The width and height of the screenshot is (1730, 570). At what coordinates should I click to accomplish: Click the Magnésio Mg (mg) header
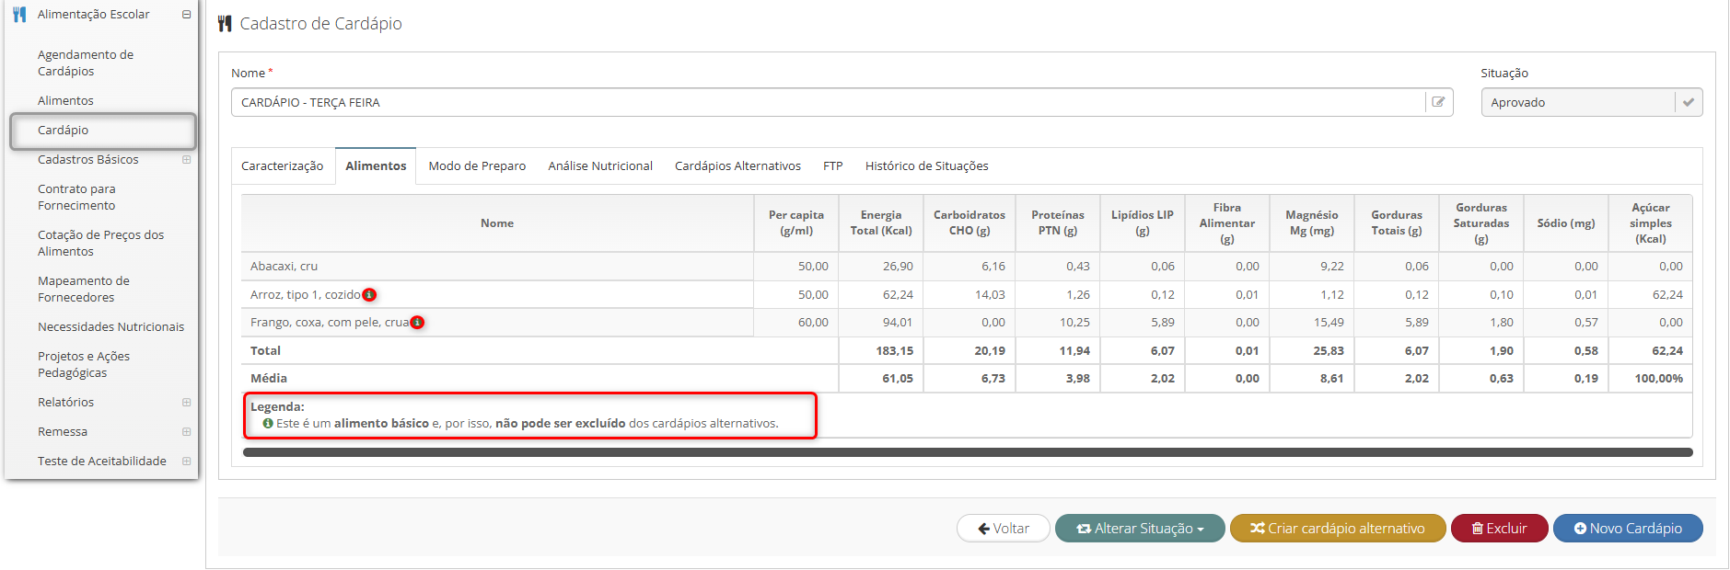coord(1312,223)
